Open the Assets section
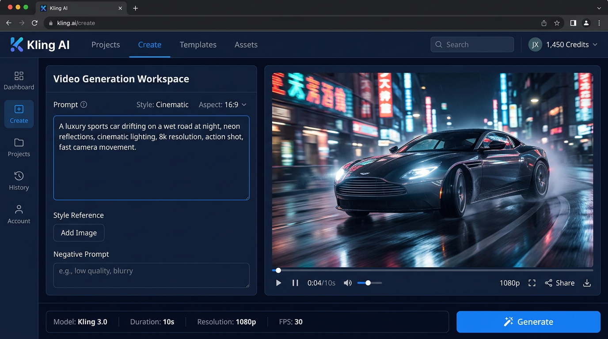The image size is (608, 339). point(246,45)
